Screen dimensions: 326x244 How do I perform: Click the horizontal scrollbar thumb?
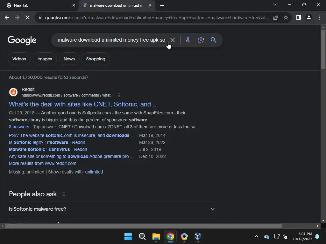click(144, 226)
